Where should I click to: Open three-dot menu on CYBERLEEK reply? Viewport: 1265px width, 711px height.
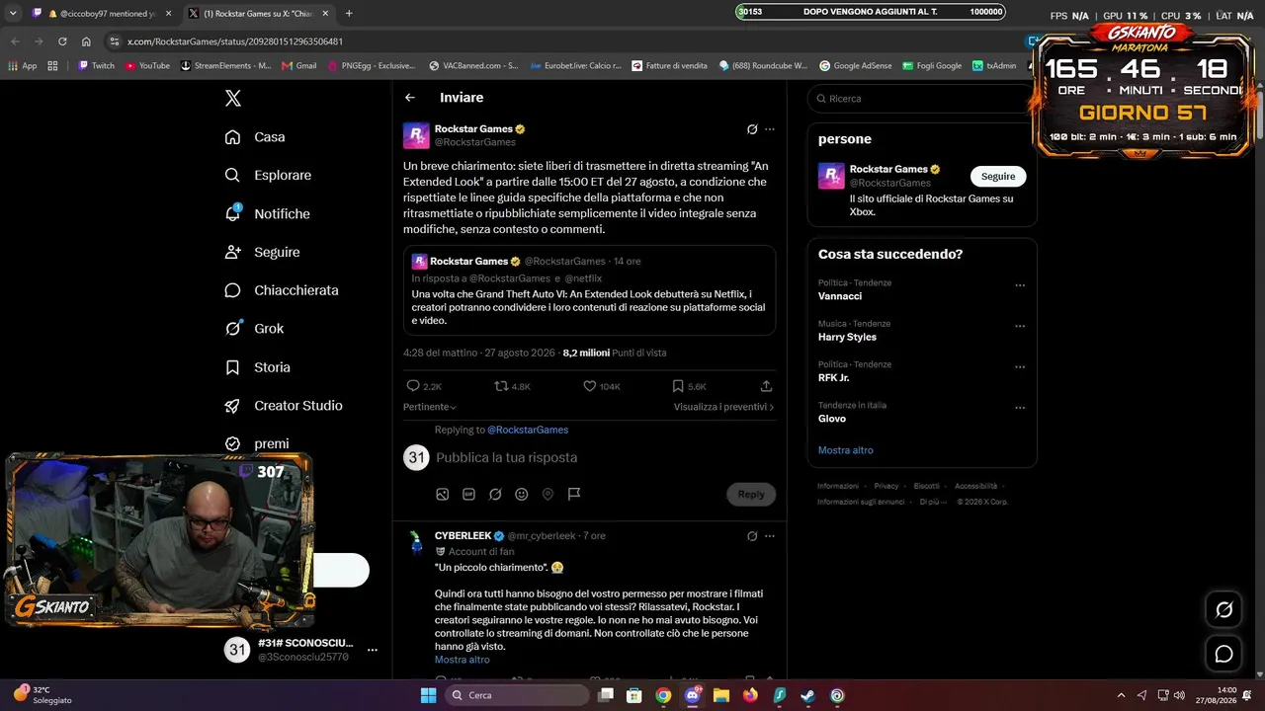tap(770, 536)
